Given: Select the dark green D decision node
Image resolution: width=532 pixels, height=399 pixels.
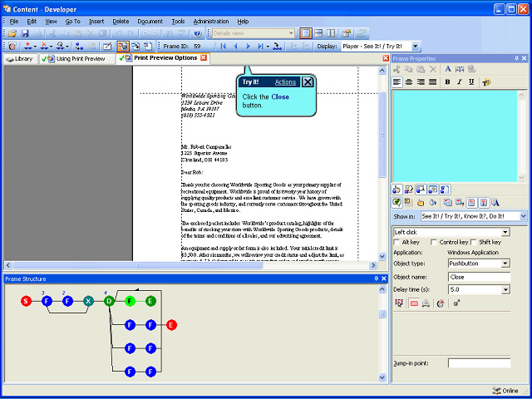Looking at the screenshot, I should point(109,301).
